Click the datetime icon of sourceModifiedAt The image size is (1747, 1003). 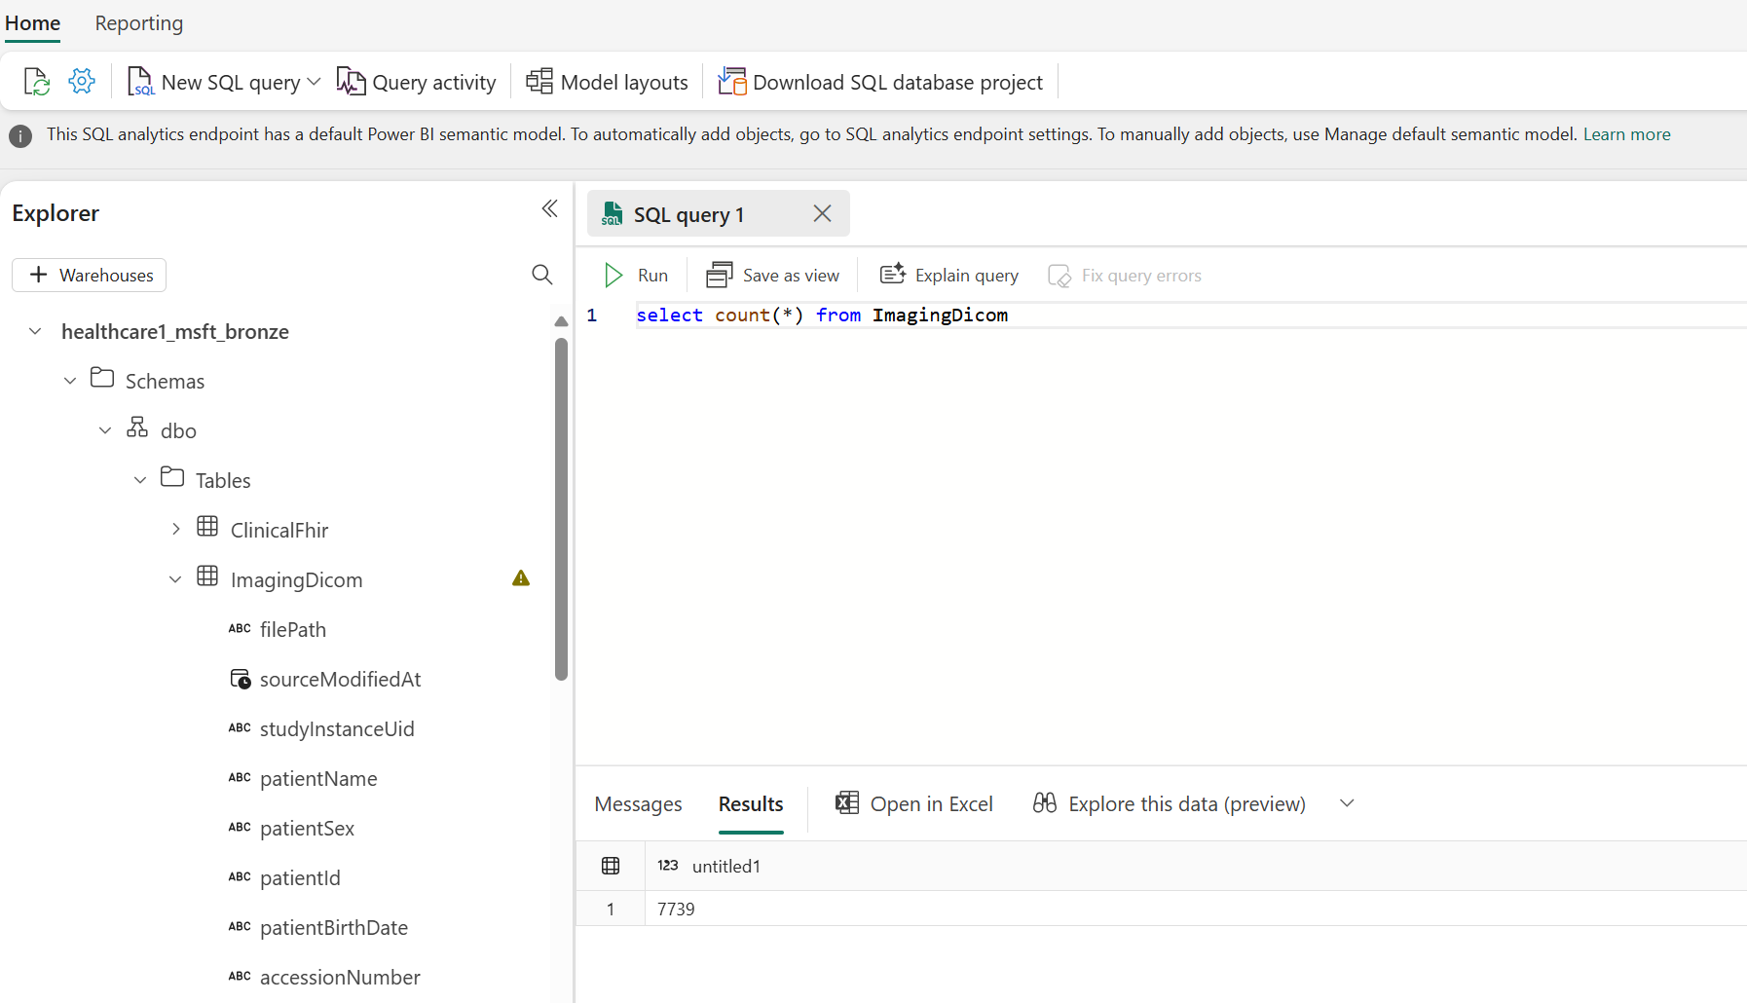[240, 679]
